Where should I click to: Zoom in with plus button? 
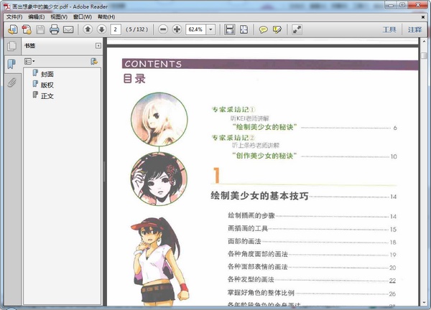(177, 29)
